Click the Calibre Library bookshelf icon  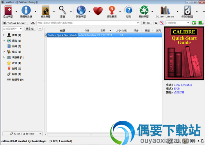coord(165,10)
